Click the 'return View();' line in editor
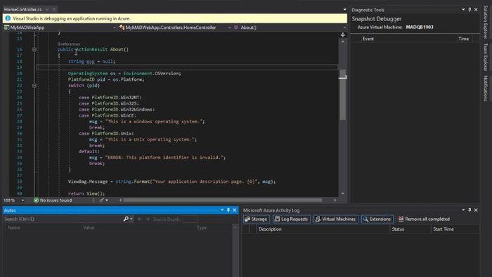The width and height of the screenshot is (492, 277). tap(86, 193)
